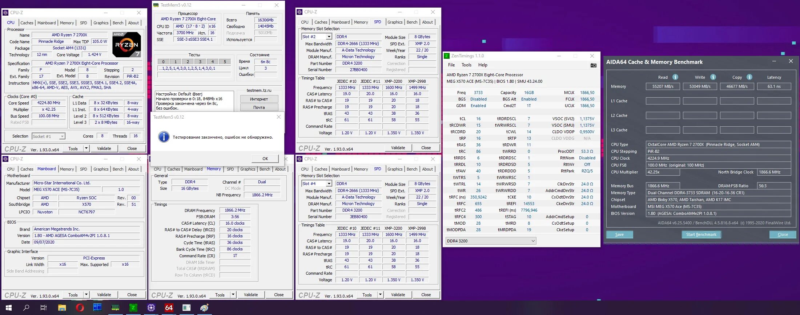Select Graphics tab in CPU-Z Mainboard window
Viewport: 800px width, 315px height.
101,169
